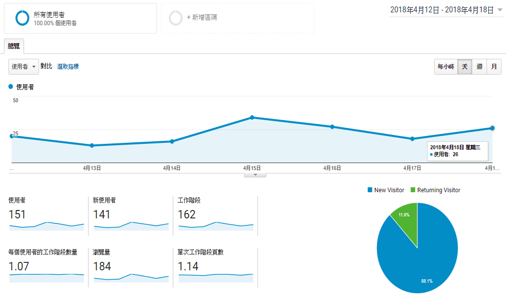
Task: Select the 天 time granularity button
Action: coord(464,67)
